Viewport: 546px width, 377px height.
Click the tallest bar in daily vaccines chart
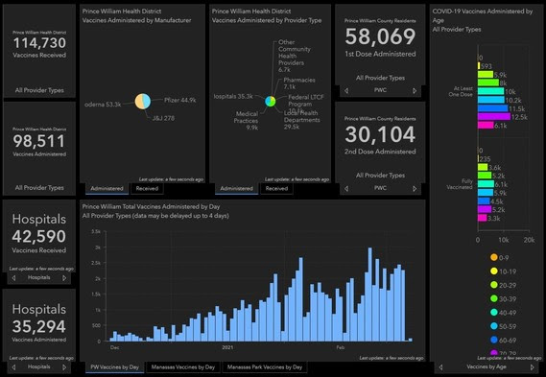click(x=370, y=295)
